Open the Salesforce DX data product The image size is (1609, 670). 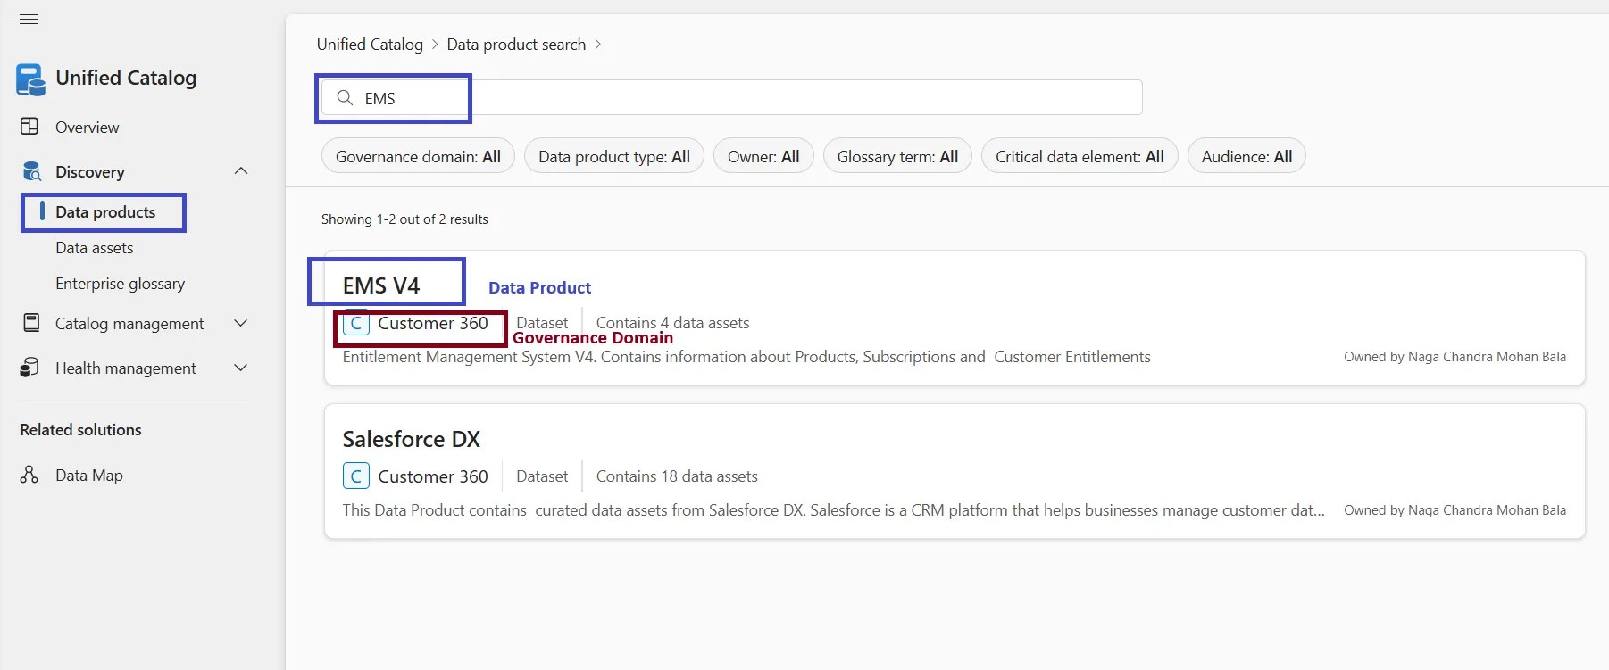(x=411, y=439)
